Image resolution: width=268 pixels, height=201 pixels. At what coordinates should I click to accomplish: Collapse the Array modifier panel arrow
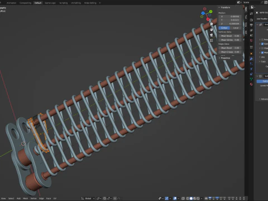[x=257, y=25]
